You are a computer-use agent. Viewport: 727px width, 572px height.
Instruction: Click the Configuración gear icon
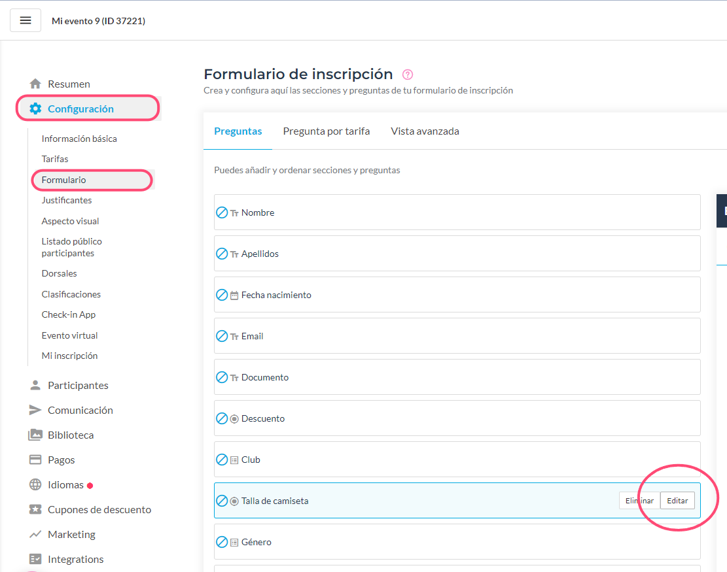(35, 109)
